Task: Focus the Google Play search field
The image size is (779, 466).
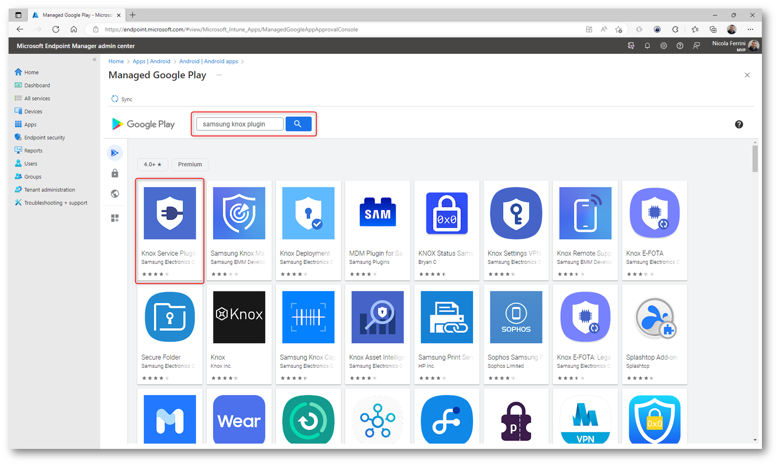Action: tap(239, 124)
